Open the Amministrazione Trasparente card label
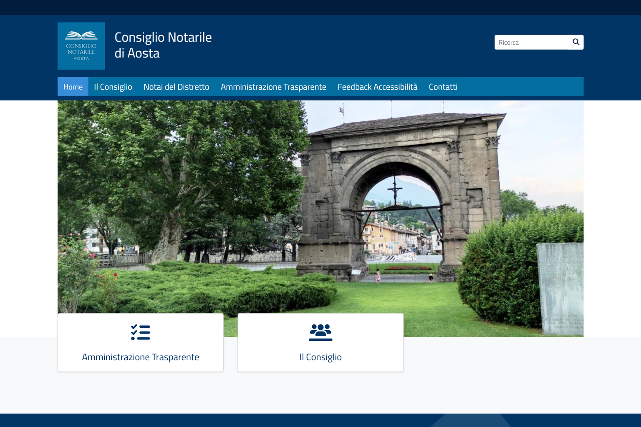The width and height of the screenshot is (641, 427). tap(140, 357)
